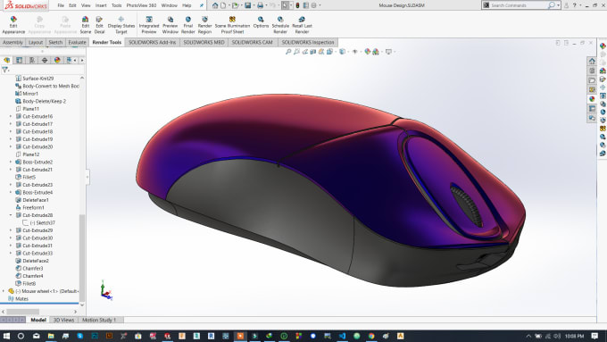
Task: Open the Appearances task pane tab
Action: pos(592,99)
